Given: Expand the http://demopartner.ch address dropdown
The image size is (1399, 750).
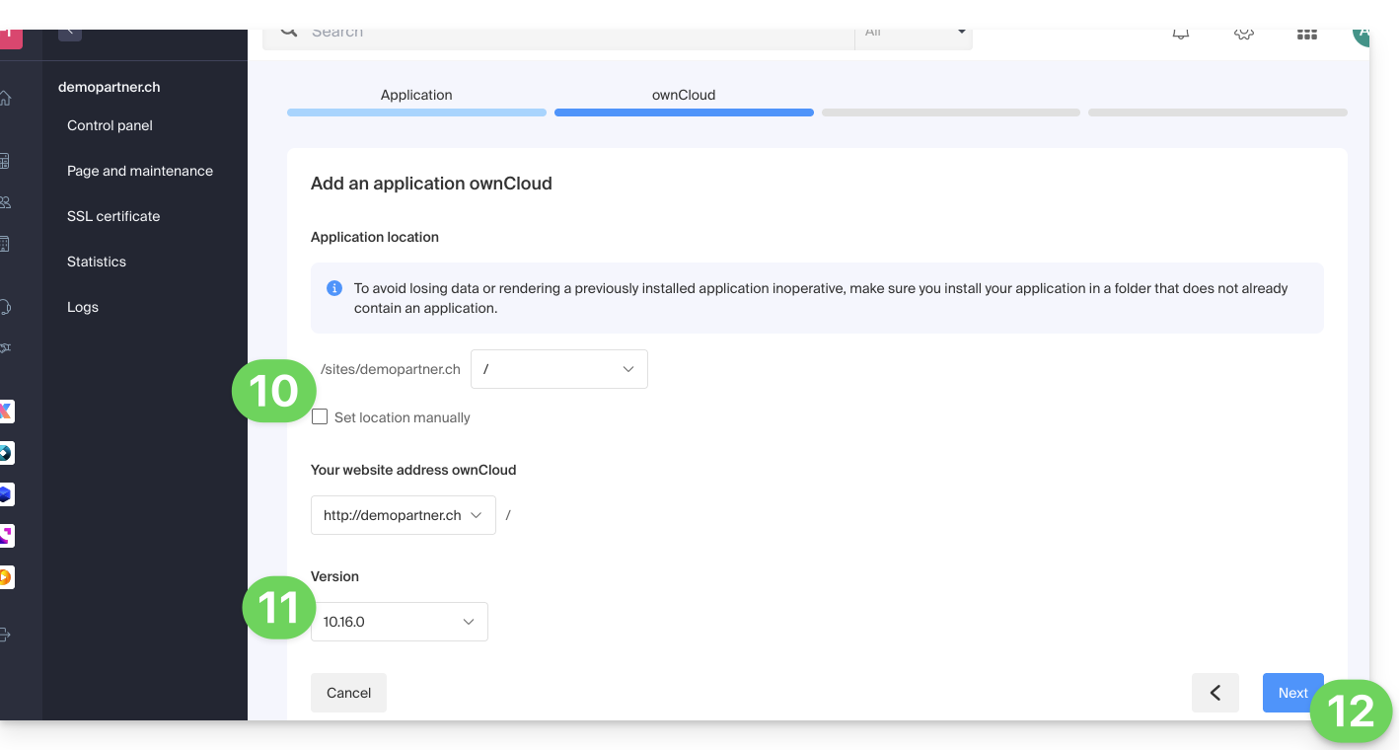Looking at the screenshot, I should 403,515.
